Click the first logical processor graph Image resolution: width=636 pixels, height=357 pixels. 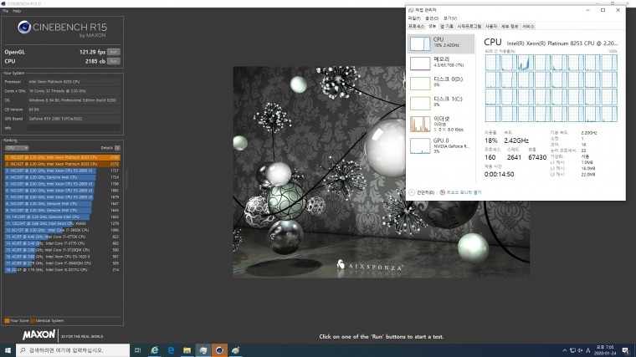(492, 63)
